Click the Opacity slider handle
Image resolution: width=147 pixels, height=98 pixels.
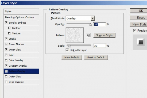pos(91,24)
